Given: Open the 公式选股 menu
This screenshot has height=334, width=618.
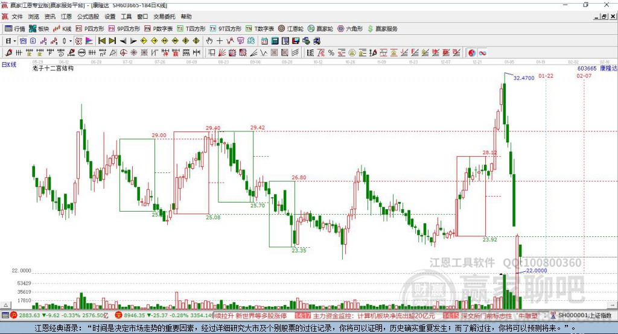Looking at the screenshot, I should tap(88, 16).
